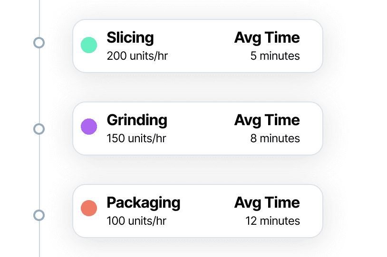Screen dimensions: 387x257
Task: Click the Packaging title text
Action: tap(144, 203)
